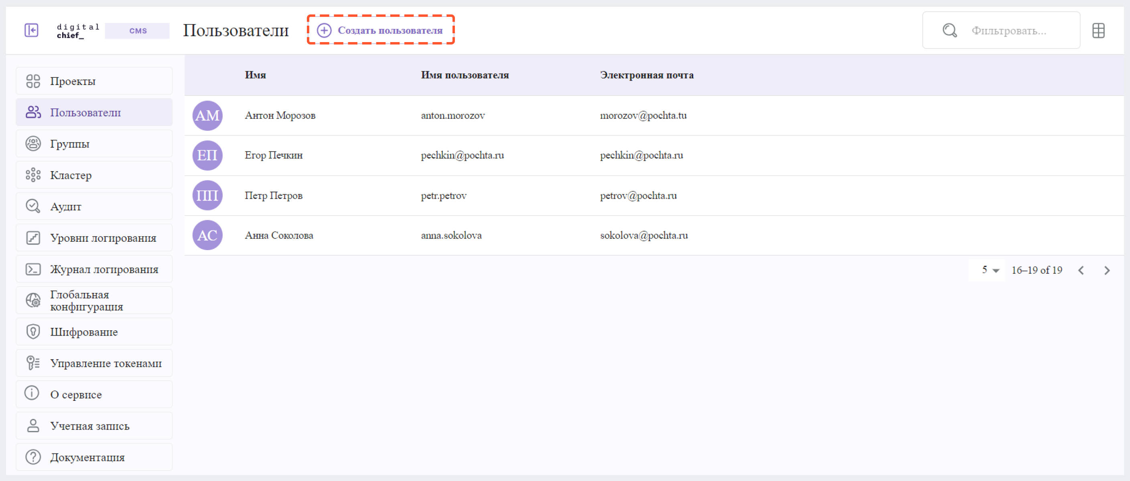The width and height of the screenshot is (1130, 481).
Task: Click the 16–19 of 19 pagination text
Action: point(1037,270)
